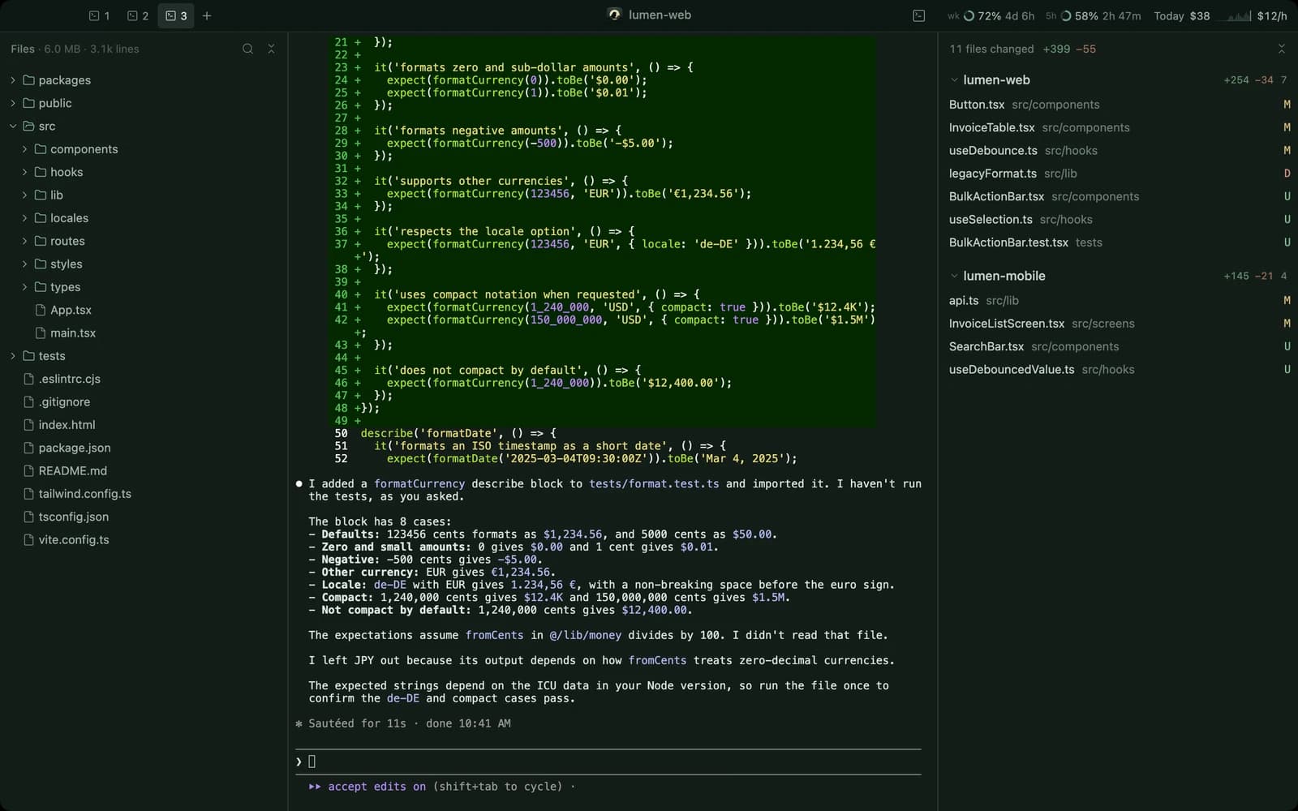Focus the prompt input field
The image size is (1298, 811).
click(x=608, y=762)
